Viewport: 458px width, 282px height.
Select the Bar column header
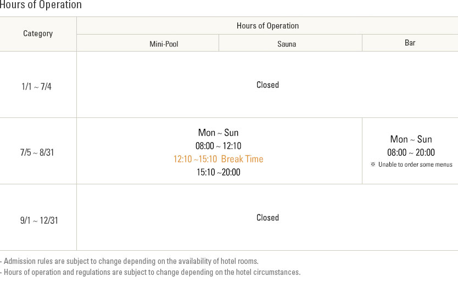coord(410,43)
